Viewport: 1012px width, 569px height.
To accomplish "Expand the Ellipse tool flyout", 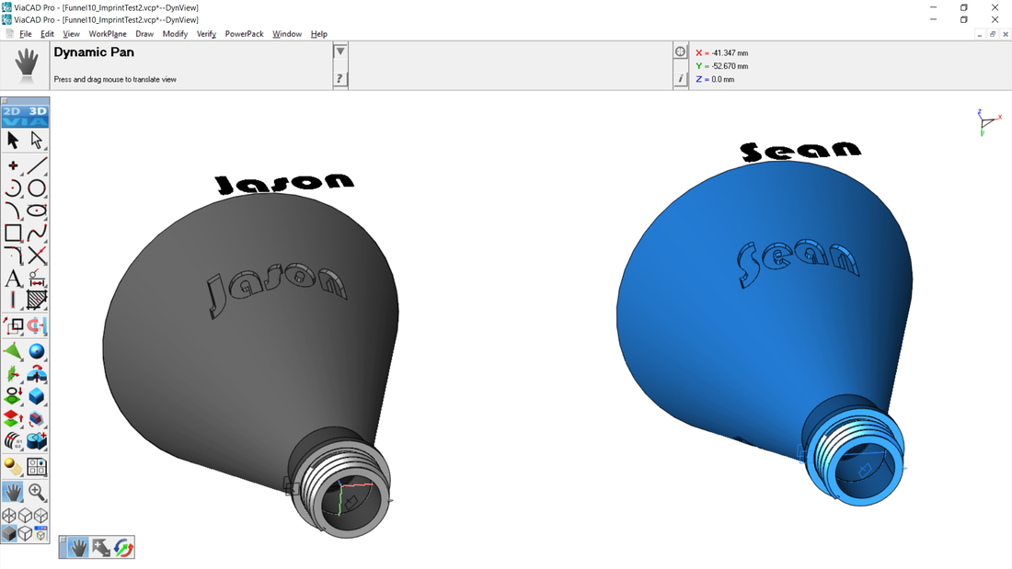I will coord(37,211).
